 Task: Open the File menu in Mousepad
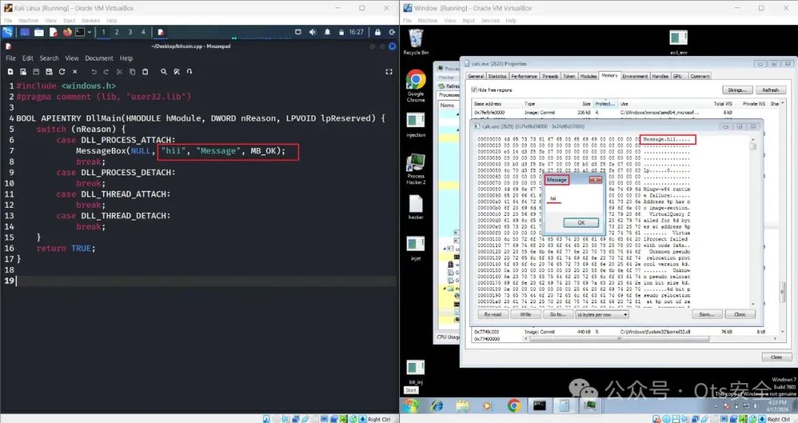tap(10, 58)
